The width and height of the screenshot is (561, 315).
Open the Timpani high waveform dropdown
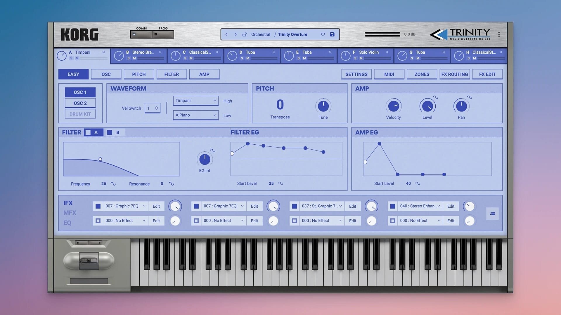(x=195, y=101)
